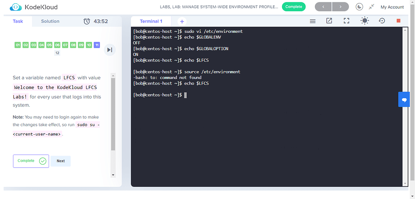Click the terminal scroll up arrow
The height and width of the screenshot is (199, 415).
(x=405, y=30)
